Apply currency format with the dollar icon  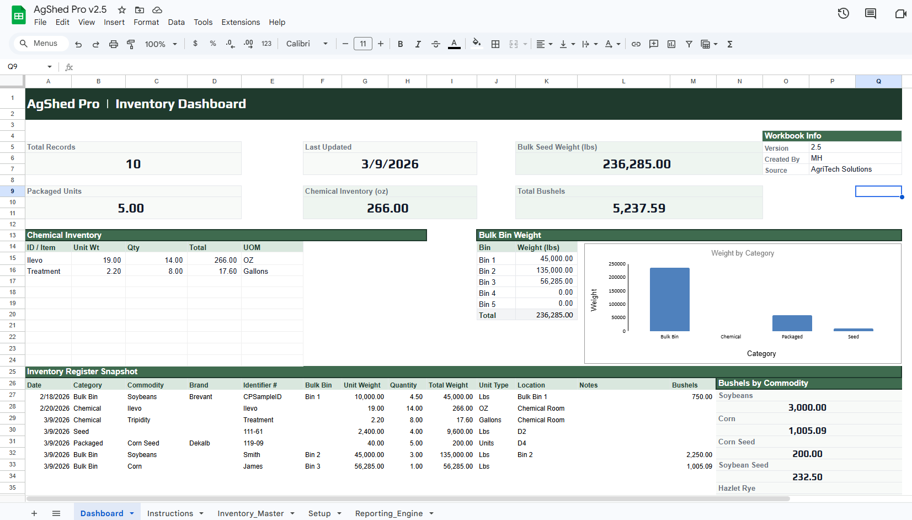click(195, 44)
